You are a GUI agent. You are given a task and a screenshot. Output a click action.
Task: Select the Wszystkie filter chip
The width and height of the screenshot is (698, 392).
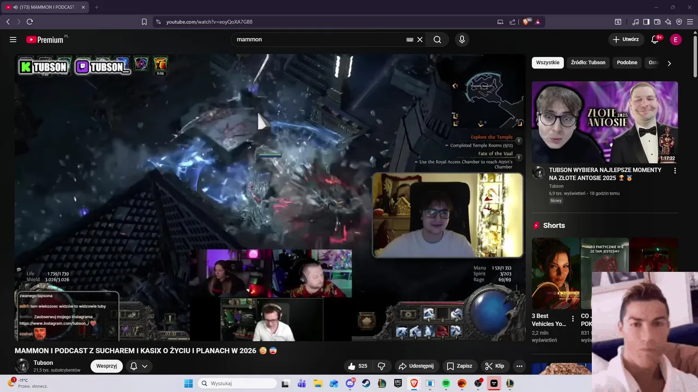point(547,63)
